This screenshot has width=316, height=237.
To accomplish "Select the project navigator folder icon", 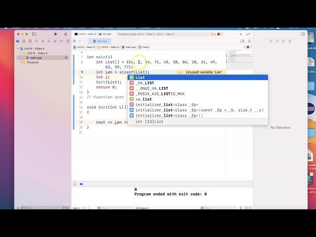I will pos(18,41).
